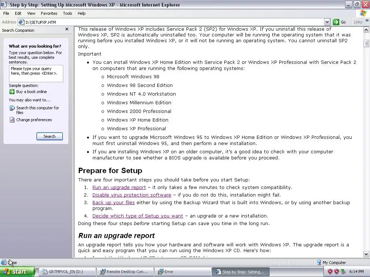This screenshot has height=277, width=370.
Task: Click the Windows 98 Second Edition list item
Action: click(140, 85)
